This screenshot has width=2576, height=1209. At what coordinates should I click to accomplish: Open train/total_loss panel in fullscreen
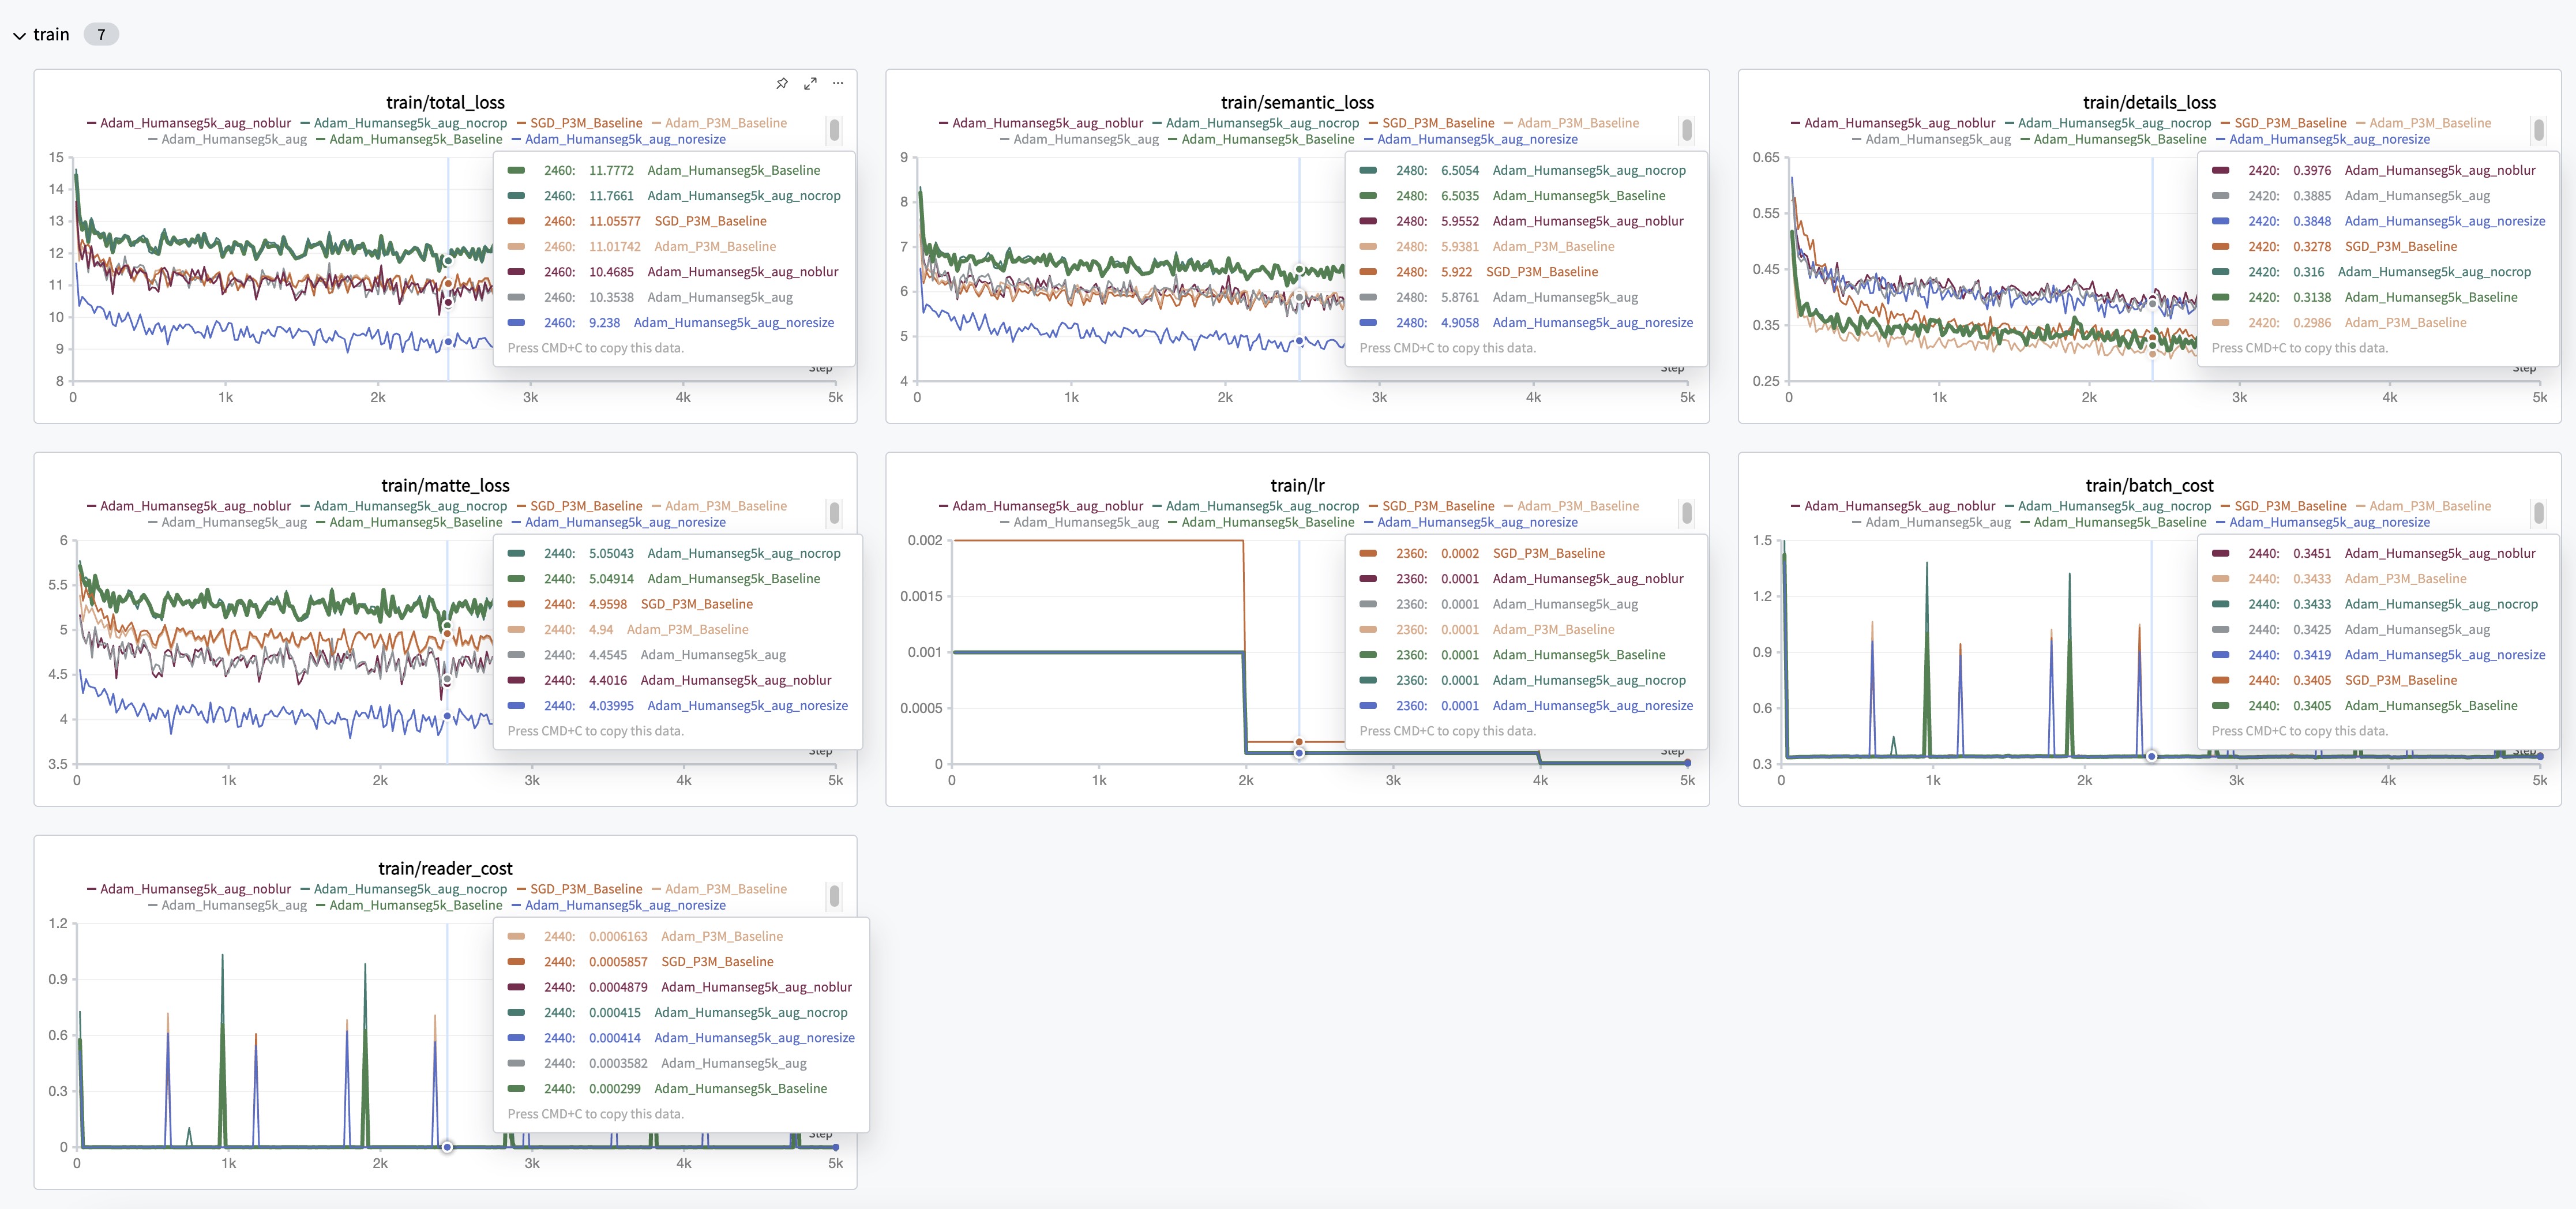coord(810,83)
